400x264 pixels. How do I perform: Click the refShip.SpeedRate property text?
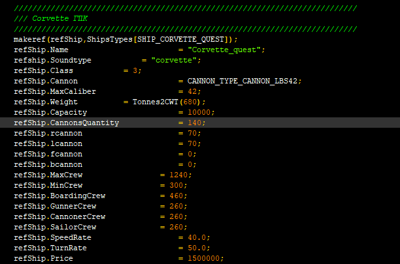point(52,237)
